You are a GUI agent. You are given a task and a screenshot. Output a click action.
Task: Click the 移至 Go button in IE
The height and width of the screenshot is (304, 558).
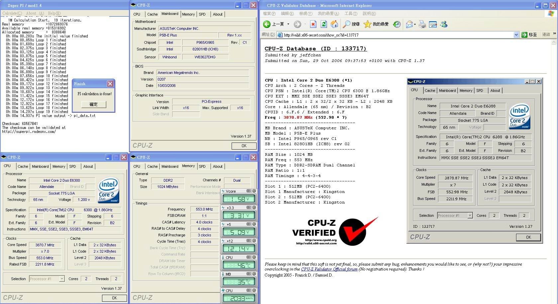pos(530,35)
